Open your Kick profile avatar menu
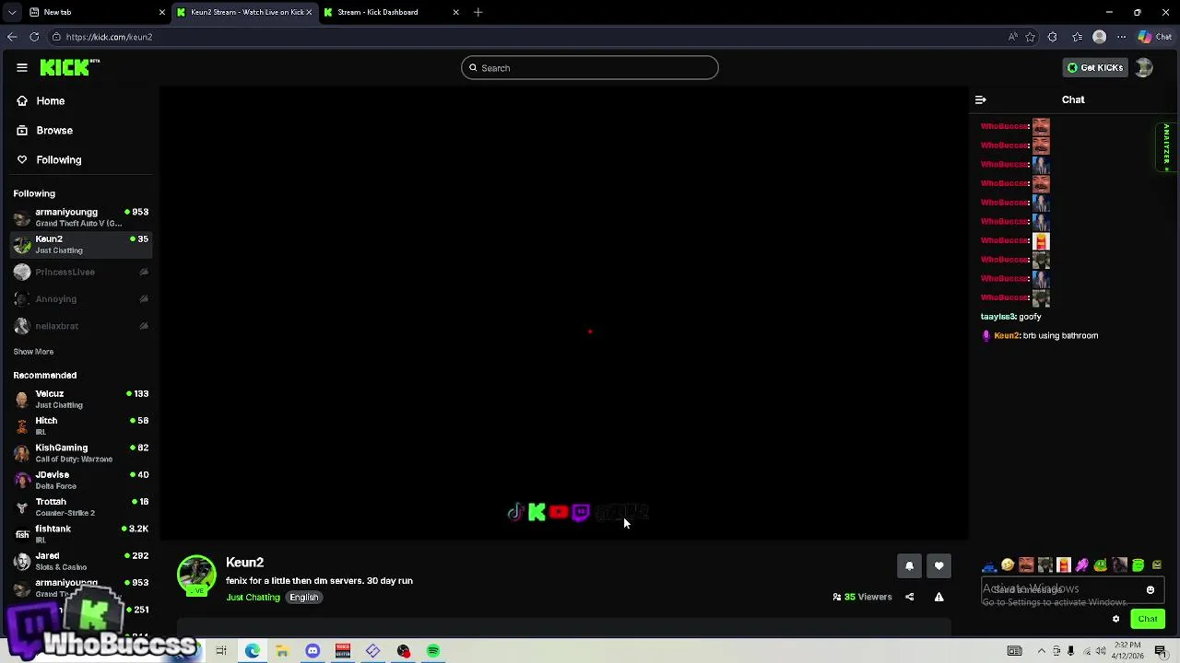 (1144, 67)
